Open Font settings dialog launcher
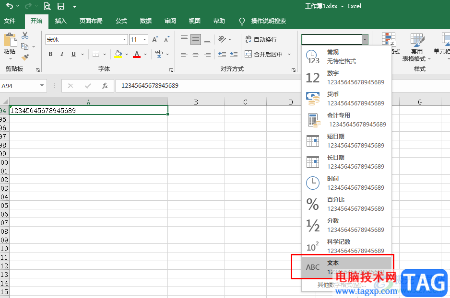 point(171,69)
